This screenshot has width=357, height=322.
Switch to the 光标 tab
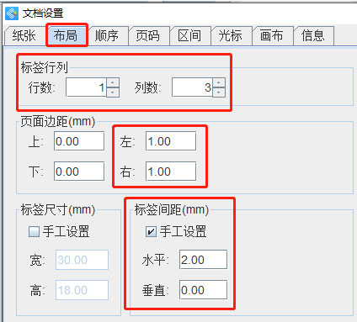[231, 36]
